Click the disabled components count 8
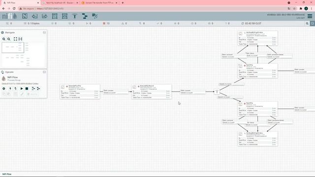This screenshot has width=315, height=177. click(x=142, y=24)
